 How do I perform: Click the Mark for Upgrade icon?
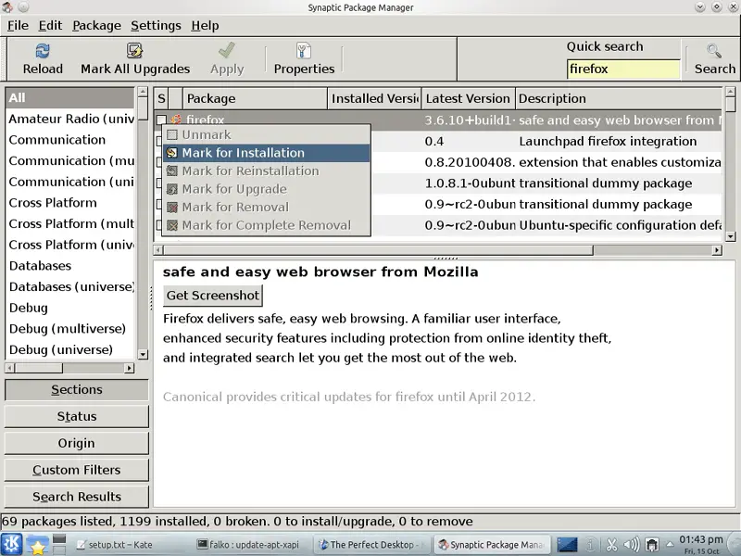coord(172,189)
